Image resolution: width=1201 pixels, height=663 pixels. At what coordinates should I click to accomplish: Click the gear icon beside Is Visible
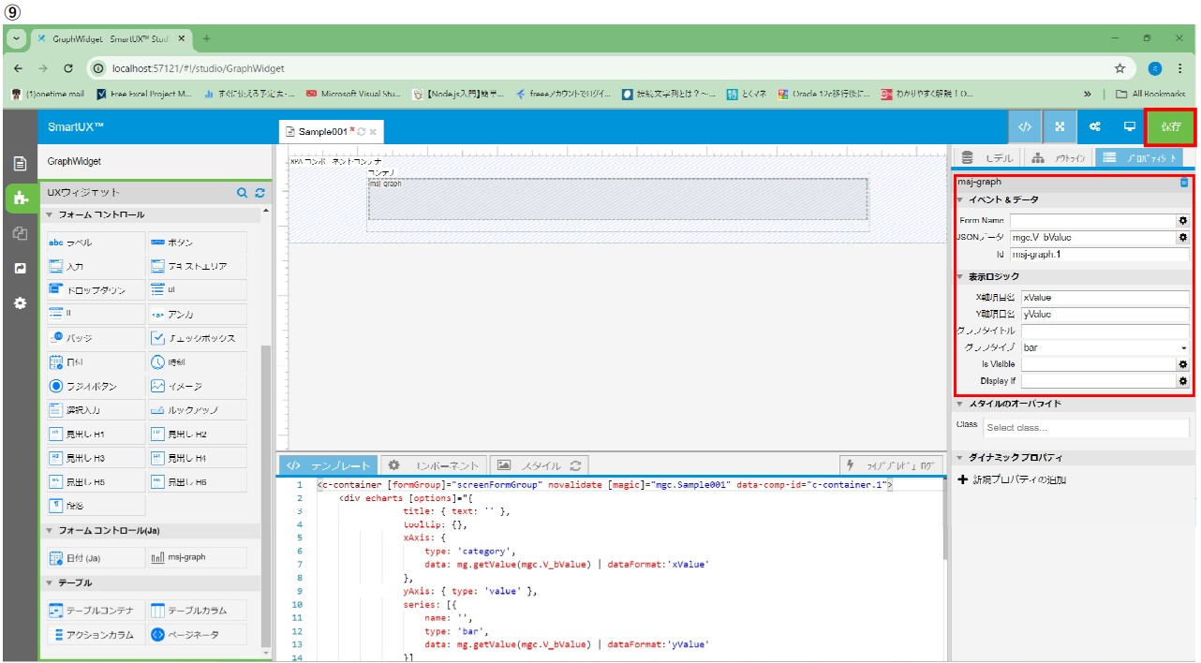(x=1182, y=364)
